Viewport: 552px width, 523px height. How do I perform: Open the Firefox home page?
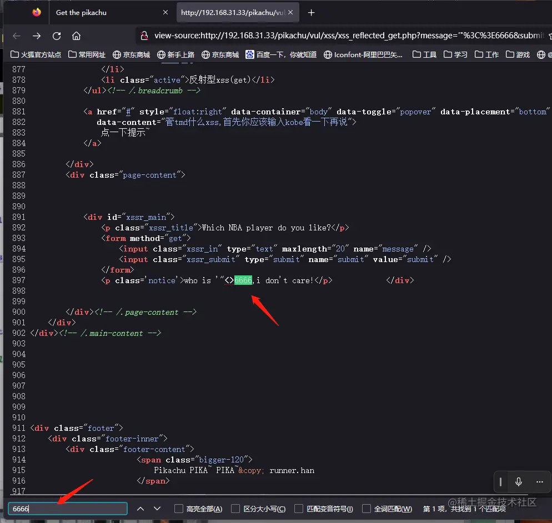pos(77,36)
